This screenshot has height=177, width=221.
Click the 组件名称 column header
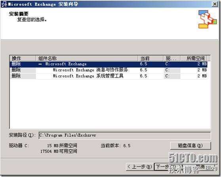point(87,58)
